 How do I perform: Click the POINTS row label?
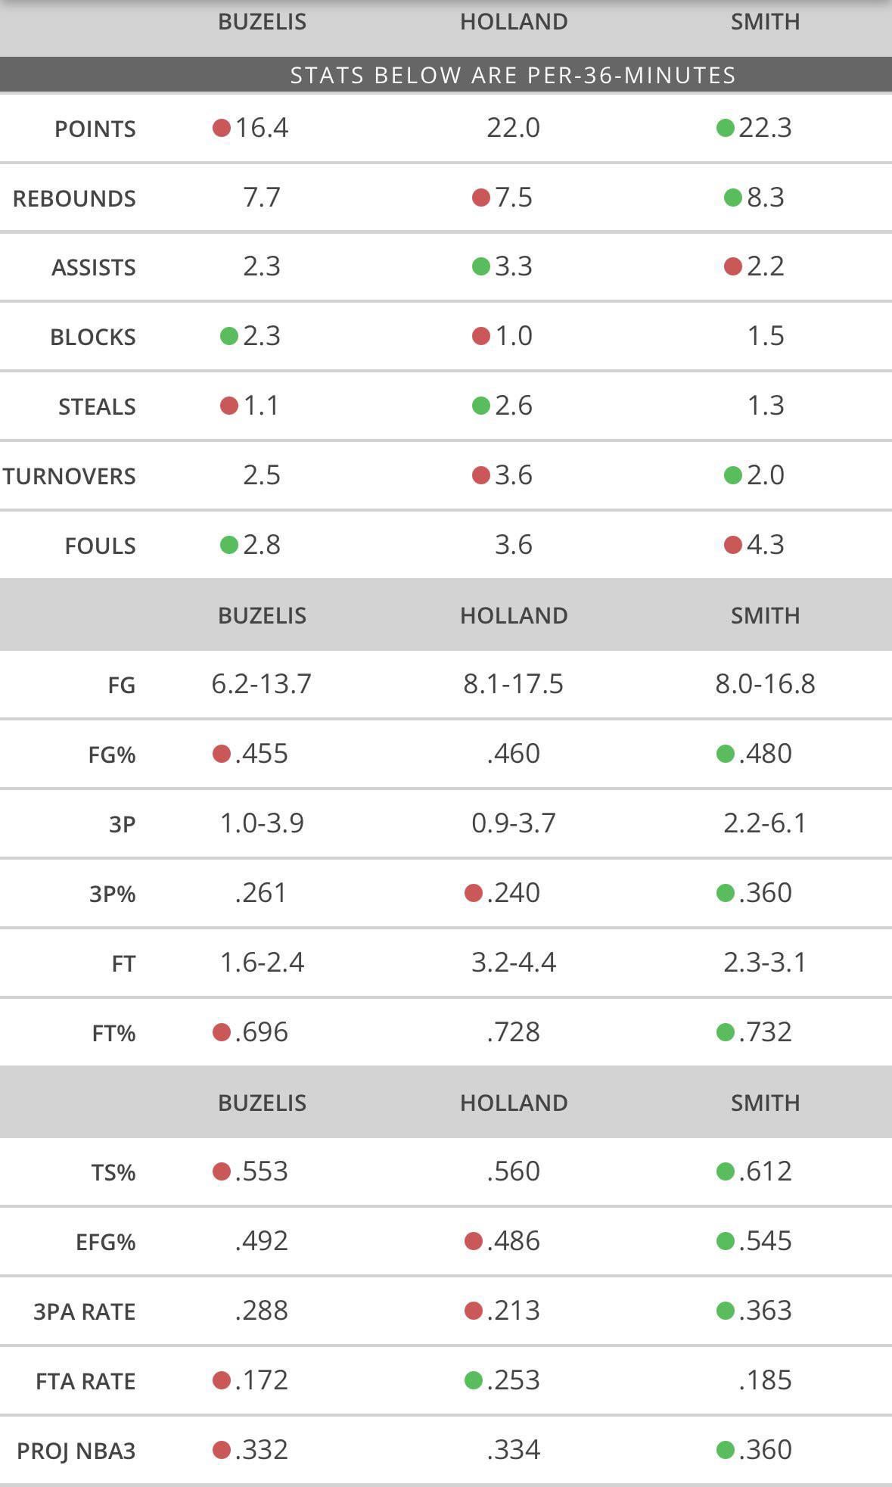[x=95, y=129]
